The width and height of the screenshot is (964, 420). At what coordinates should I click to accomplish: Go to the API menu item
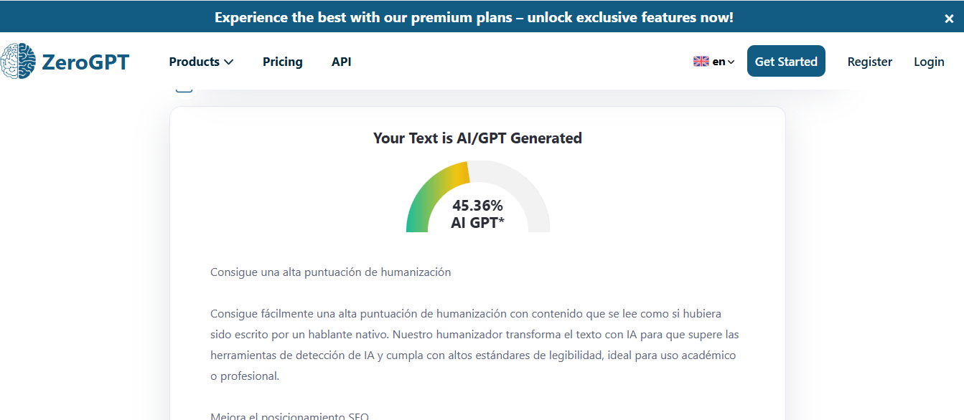(x=342, y=62)
